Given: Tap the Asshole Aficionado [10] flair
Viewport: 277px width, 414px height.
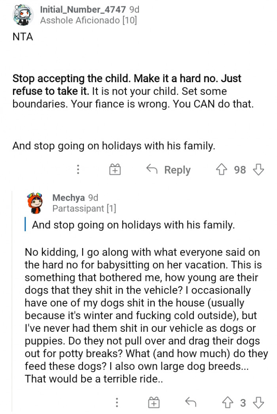Looking at the screenshot, I should (x=88, y=20).
